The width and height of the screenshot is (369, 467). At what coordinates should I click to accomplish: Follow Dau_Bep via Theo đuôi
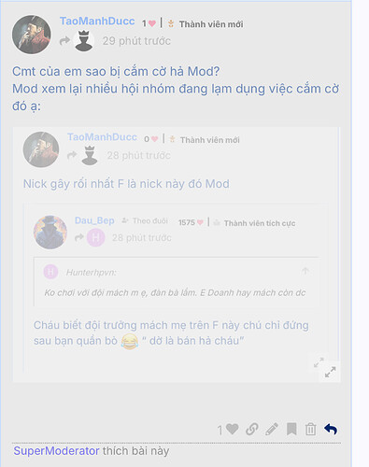pos(145,220)
